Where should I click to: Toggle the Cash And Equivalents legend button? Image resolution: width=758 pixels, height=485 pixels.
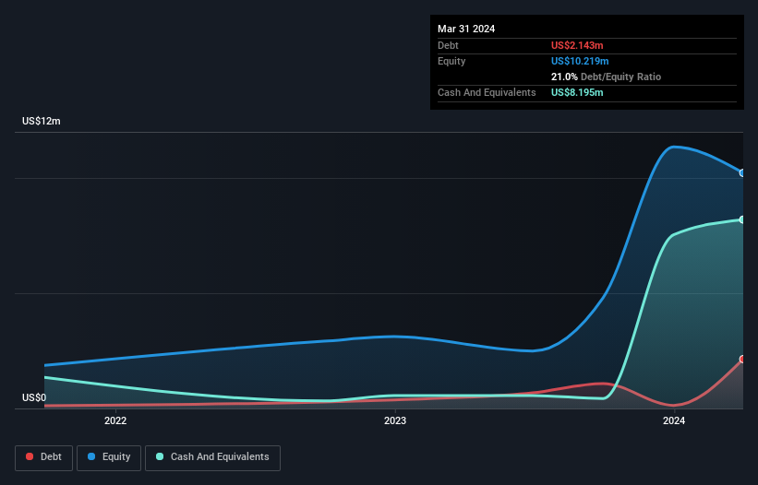(212, 457)
